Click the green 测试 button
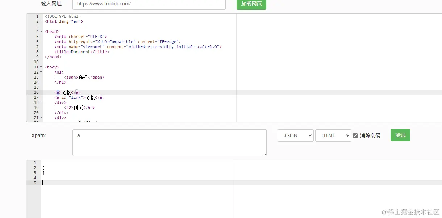The width and height of the screenshot is (442, 218). 400,135
